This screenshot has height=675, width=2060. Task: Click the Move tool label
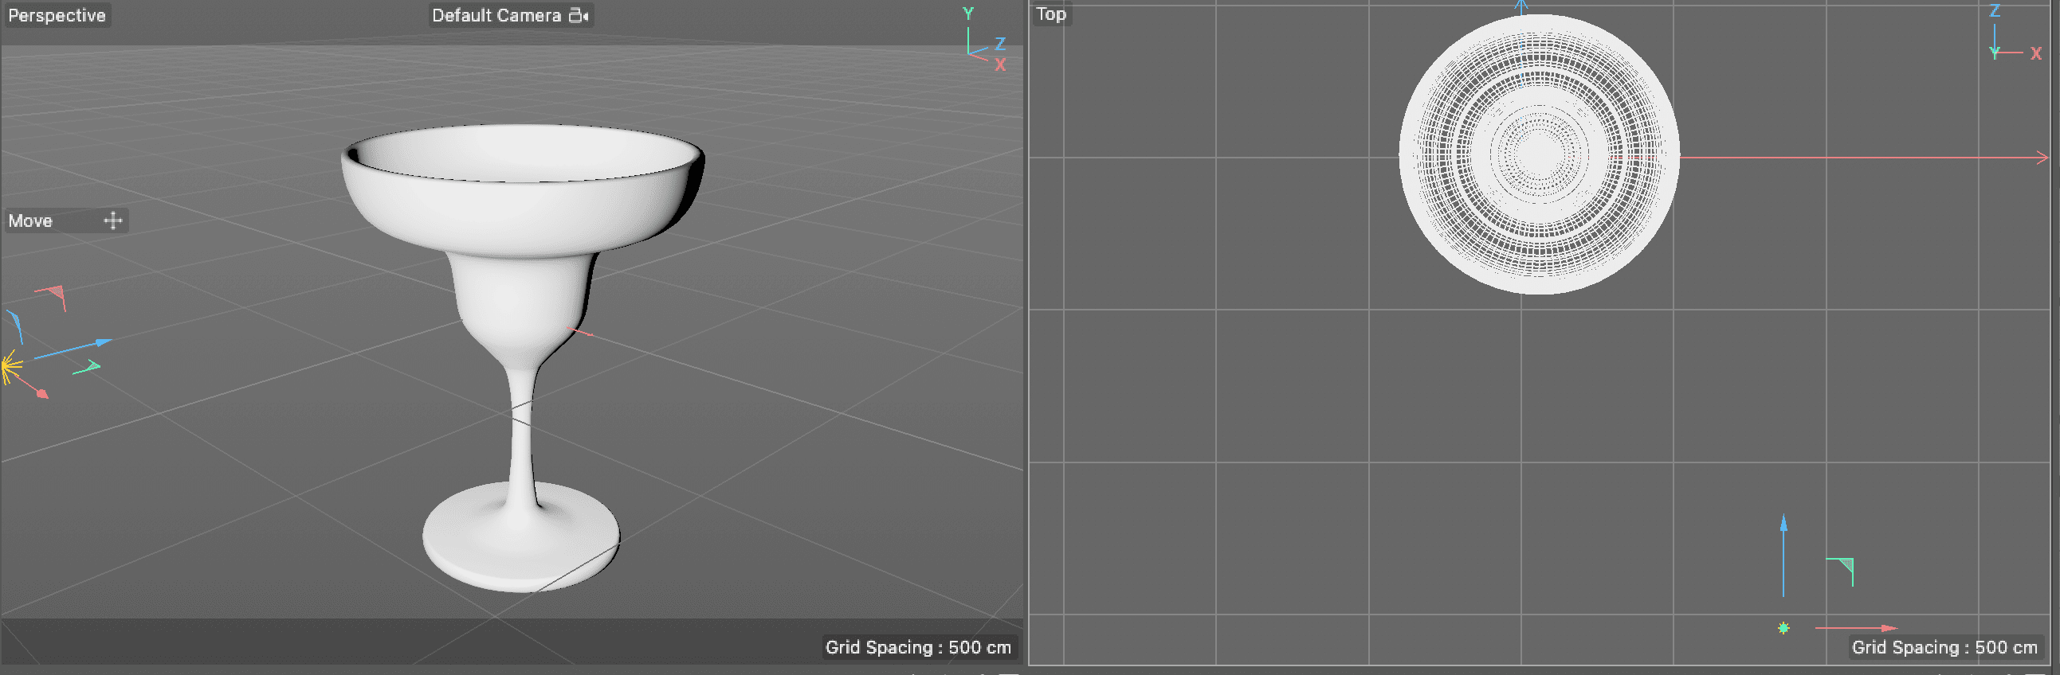(30, 220)
